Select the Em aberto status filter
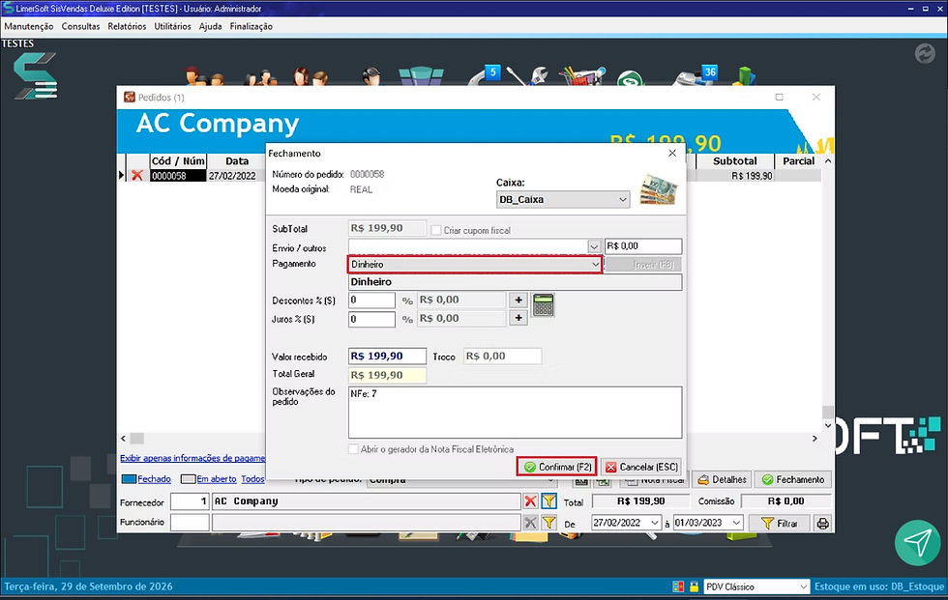 click(x=209, y=479)
